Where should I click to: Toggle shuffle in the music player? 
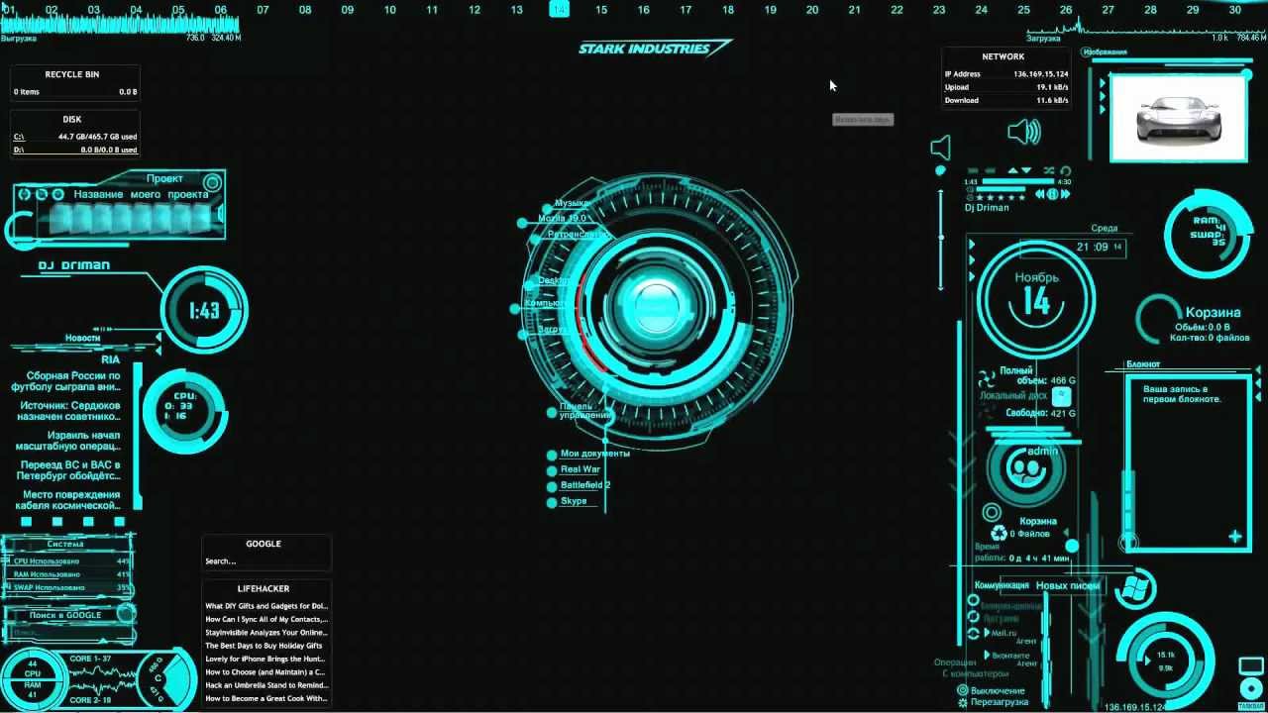coord(1048,170)
